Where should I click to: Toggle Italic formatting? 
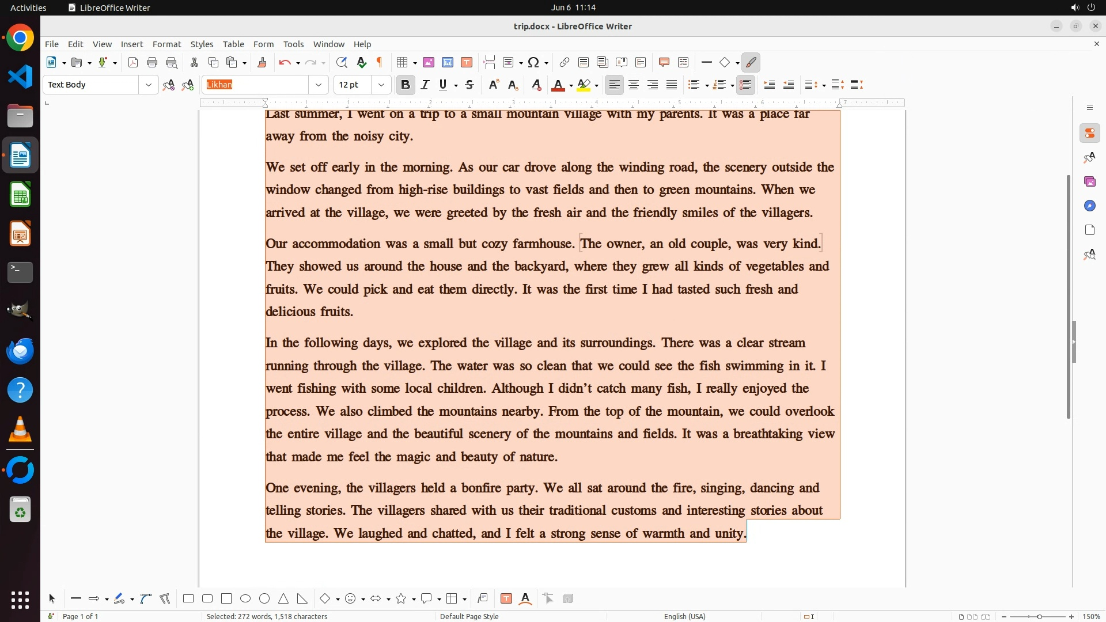pyautogui.click(x=425, y=85)
